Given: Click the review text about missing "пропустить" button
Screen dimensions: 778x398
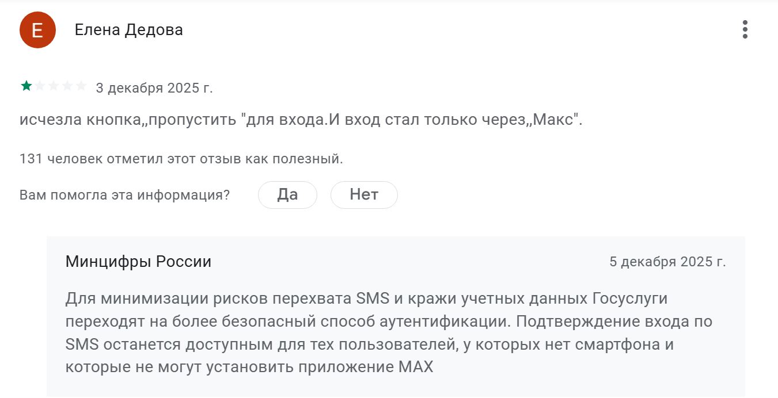Looking at the screenshot, I should pos(301,120).
